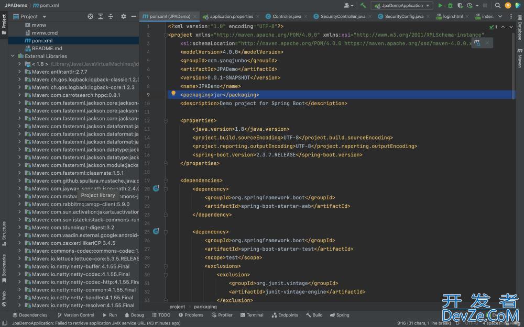The height and width of the screenshot is (327, 524).
Task: Build project with the green hammer icon
Action: click(x=363, y=5)
